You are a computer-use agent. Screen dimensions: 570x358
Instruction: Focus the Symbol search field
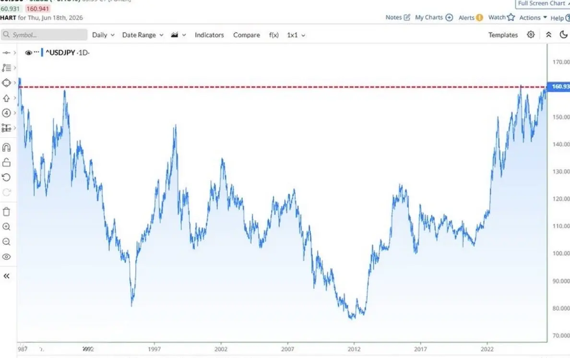point(44,35)
